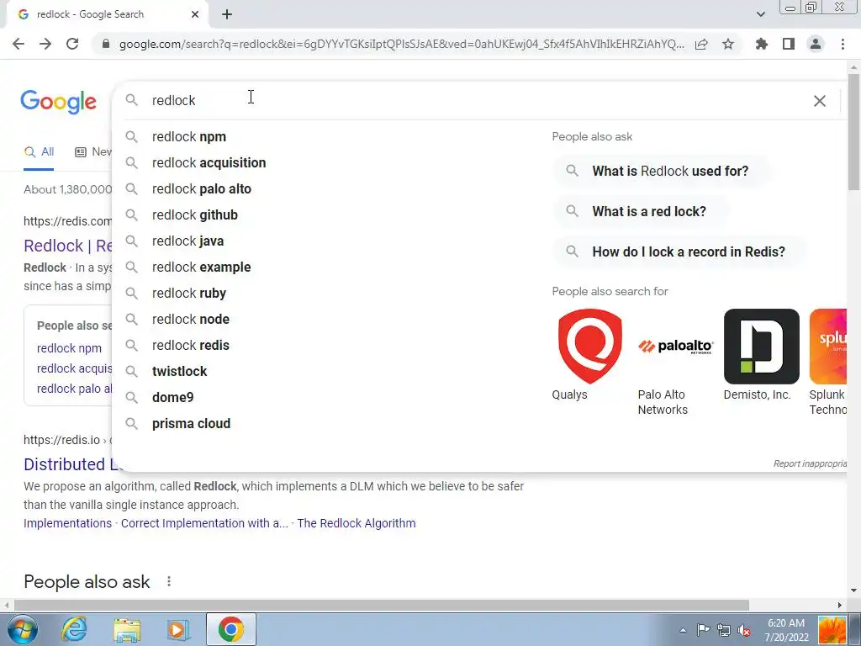Launch Internet Explorer from taskbar

74,629
